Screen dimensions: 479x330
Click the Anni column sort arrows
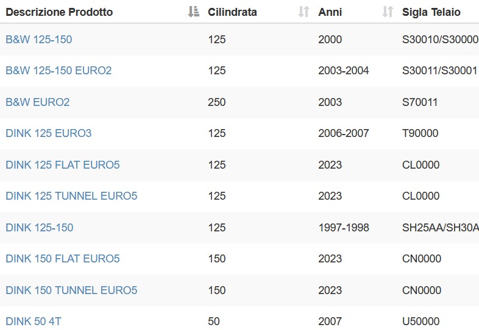pyautogui.click(x=388, y=12)
